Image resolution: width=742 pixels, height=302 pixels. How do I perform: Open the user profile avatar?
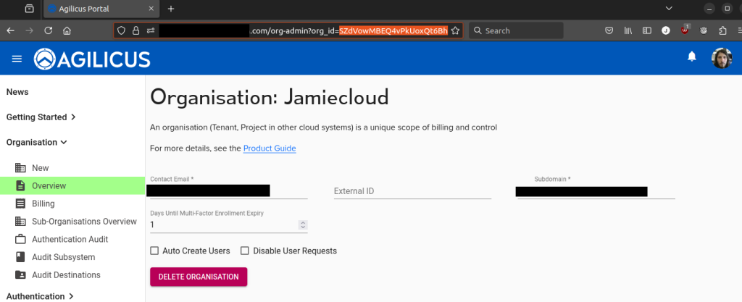point(722,58)
